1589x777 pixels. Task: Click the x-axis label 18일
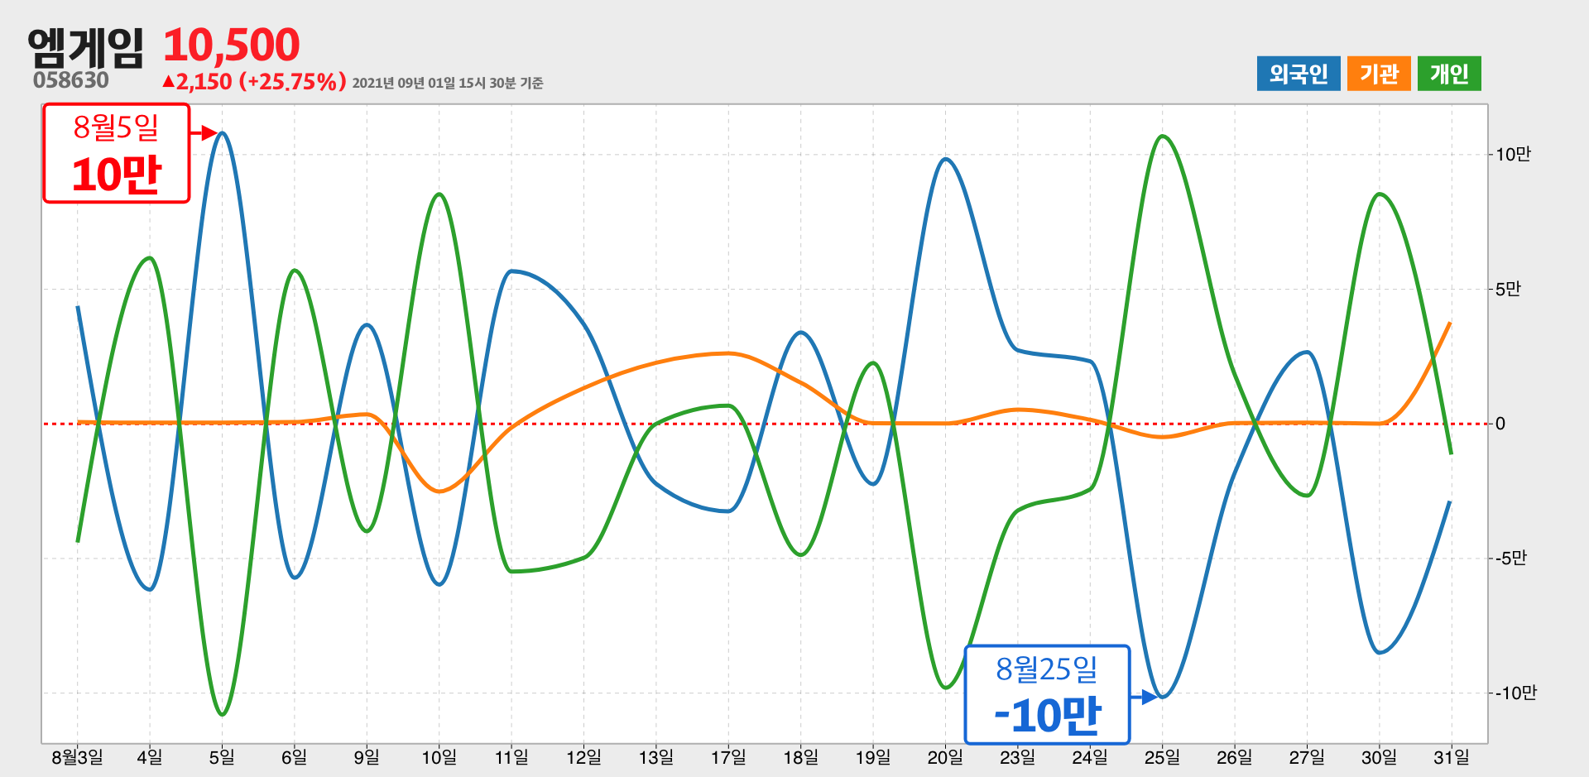click(x=800, y=757)
